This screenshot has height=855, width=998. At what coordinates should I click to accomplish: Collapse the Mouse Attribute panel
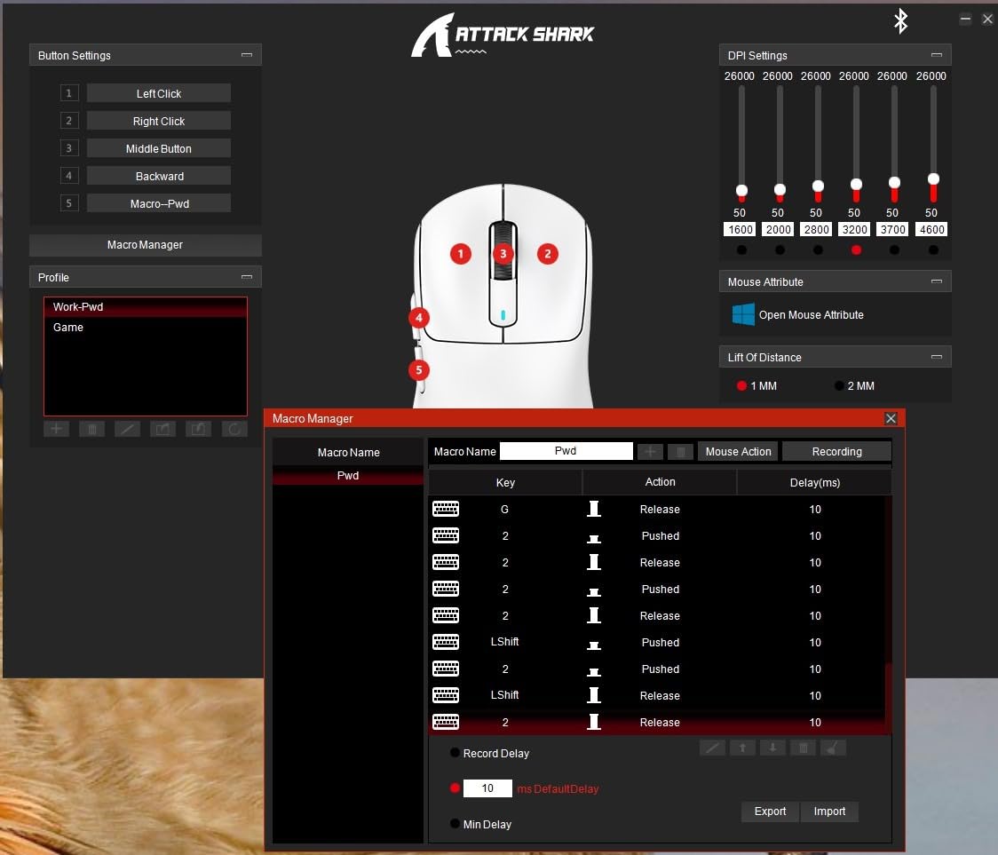click(x=937, y=281)
